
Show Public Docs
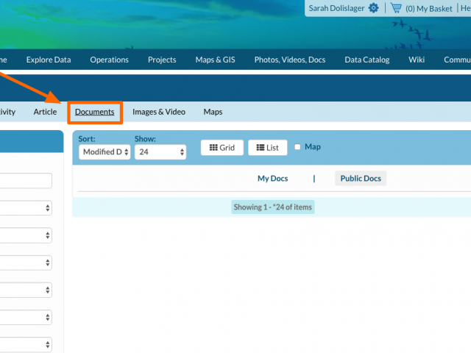coord(361,178)
